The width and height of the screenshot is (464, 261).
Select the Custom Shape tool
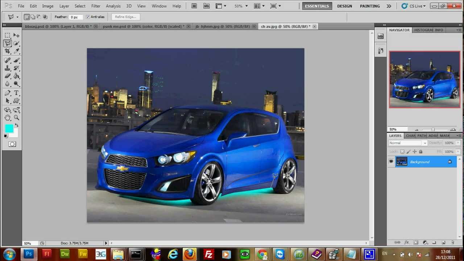(16, 101)
